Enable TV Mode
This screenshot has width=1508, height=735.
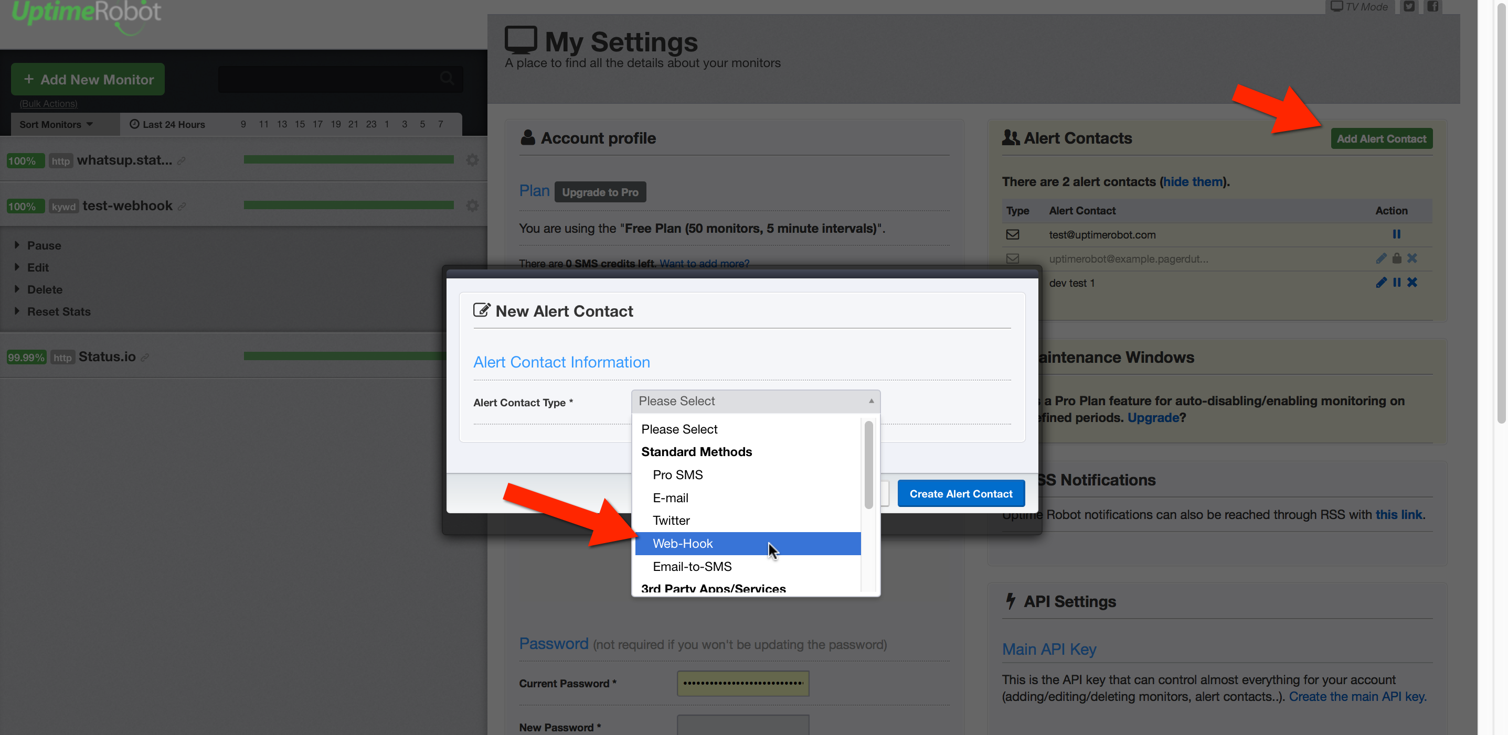point(1359,6)
